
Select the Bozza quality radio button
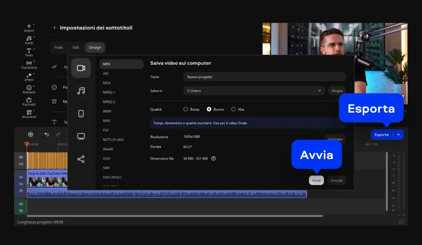click(185, 109)
